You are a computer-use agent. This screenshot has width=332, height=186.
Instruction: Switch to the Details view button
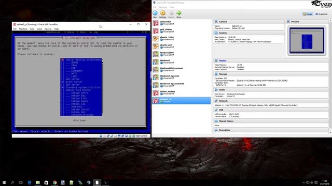point(308,14)
